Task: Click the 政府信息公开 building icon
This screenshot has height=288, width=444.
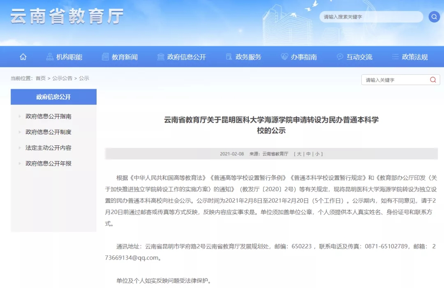Action: (161, 57)
